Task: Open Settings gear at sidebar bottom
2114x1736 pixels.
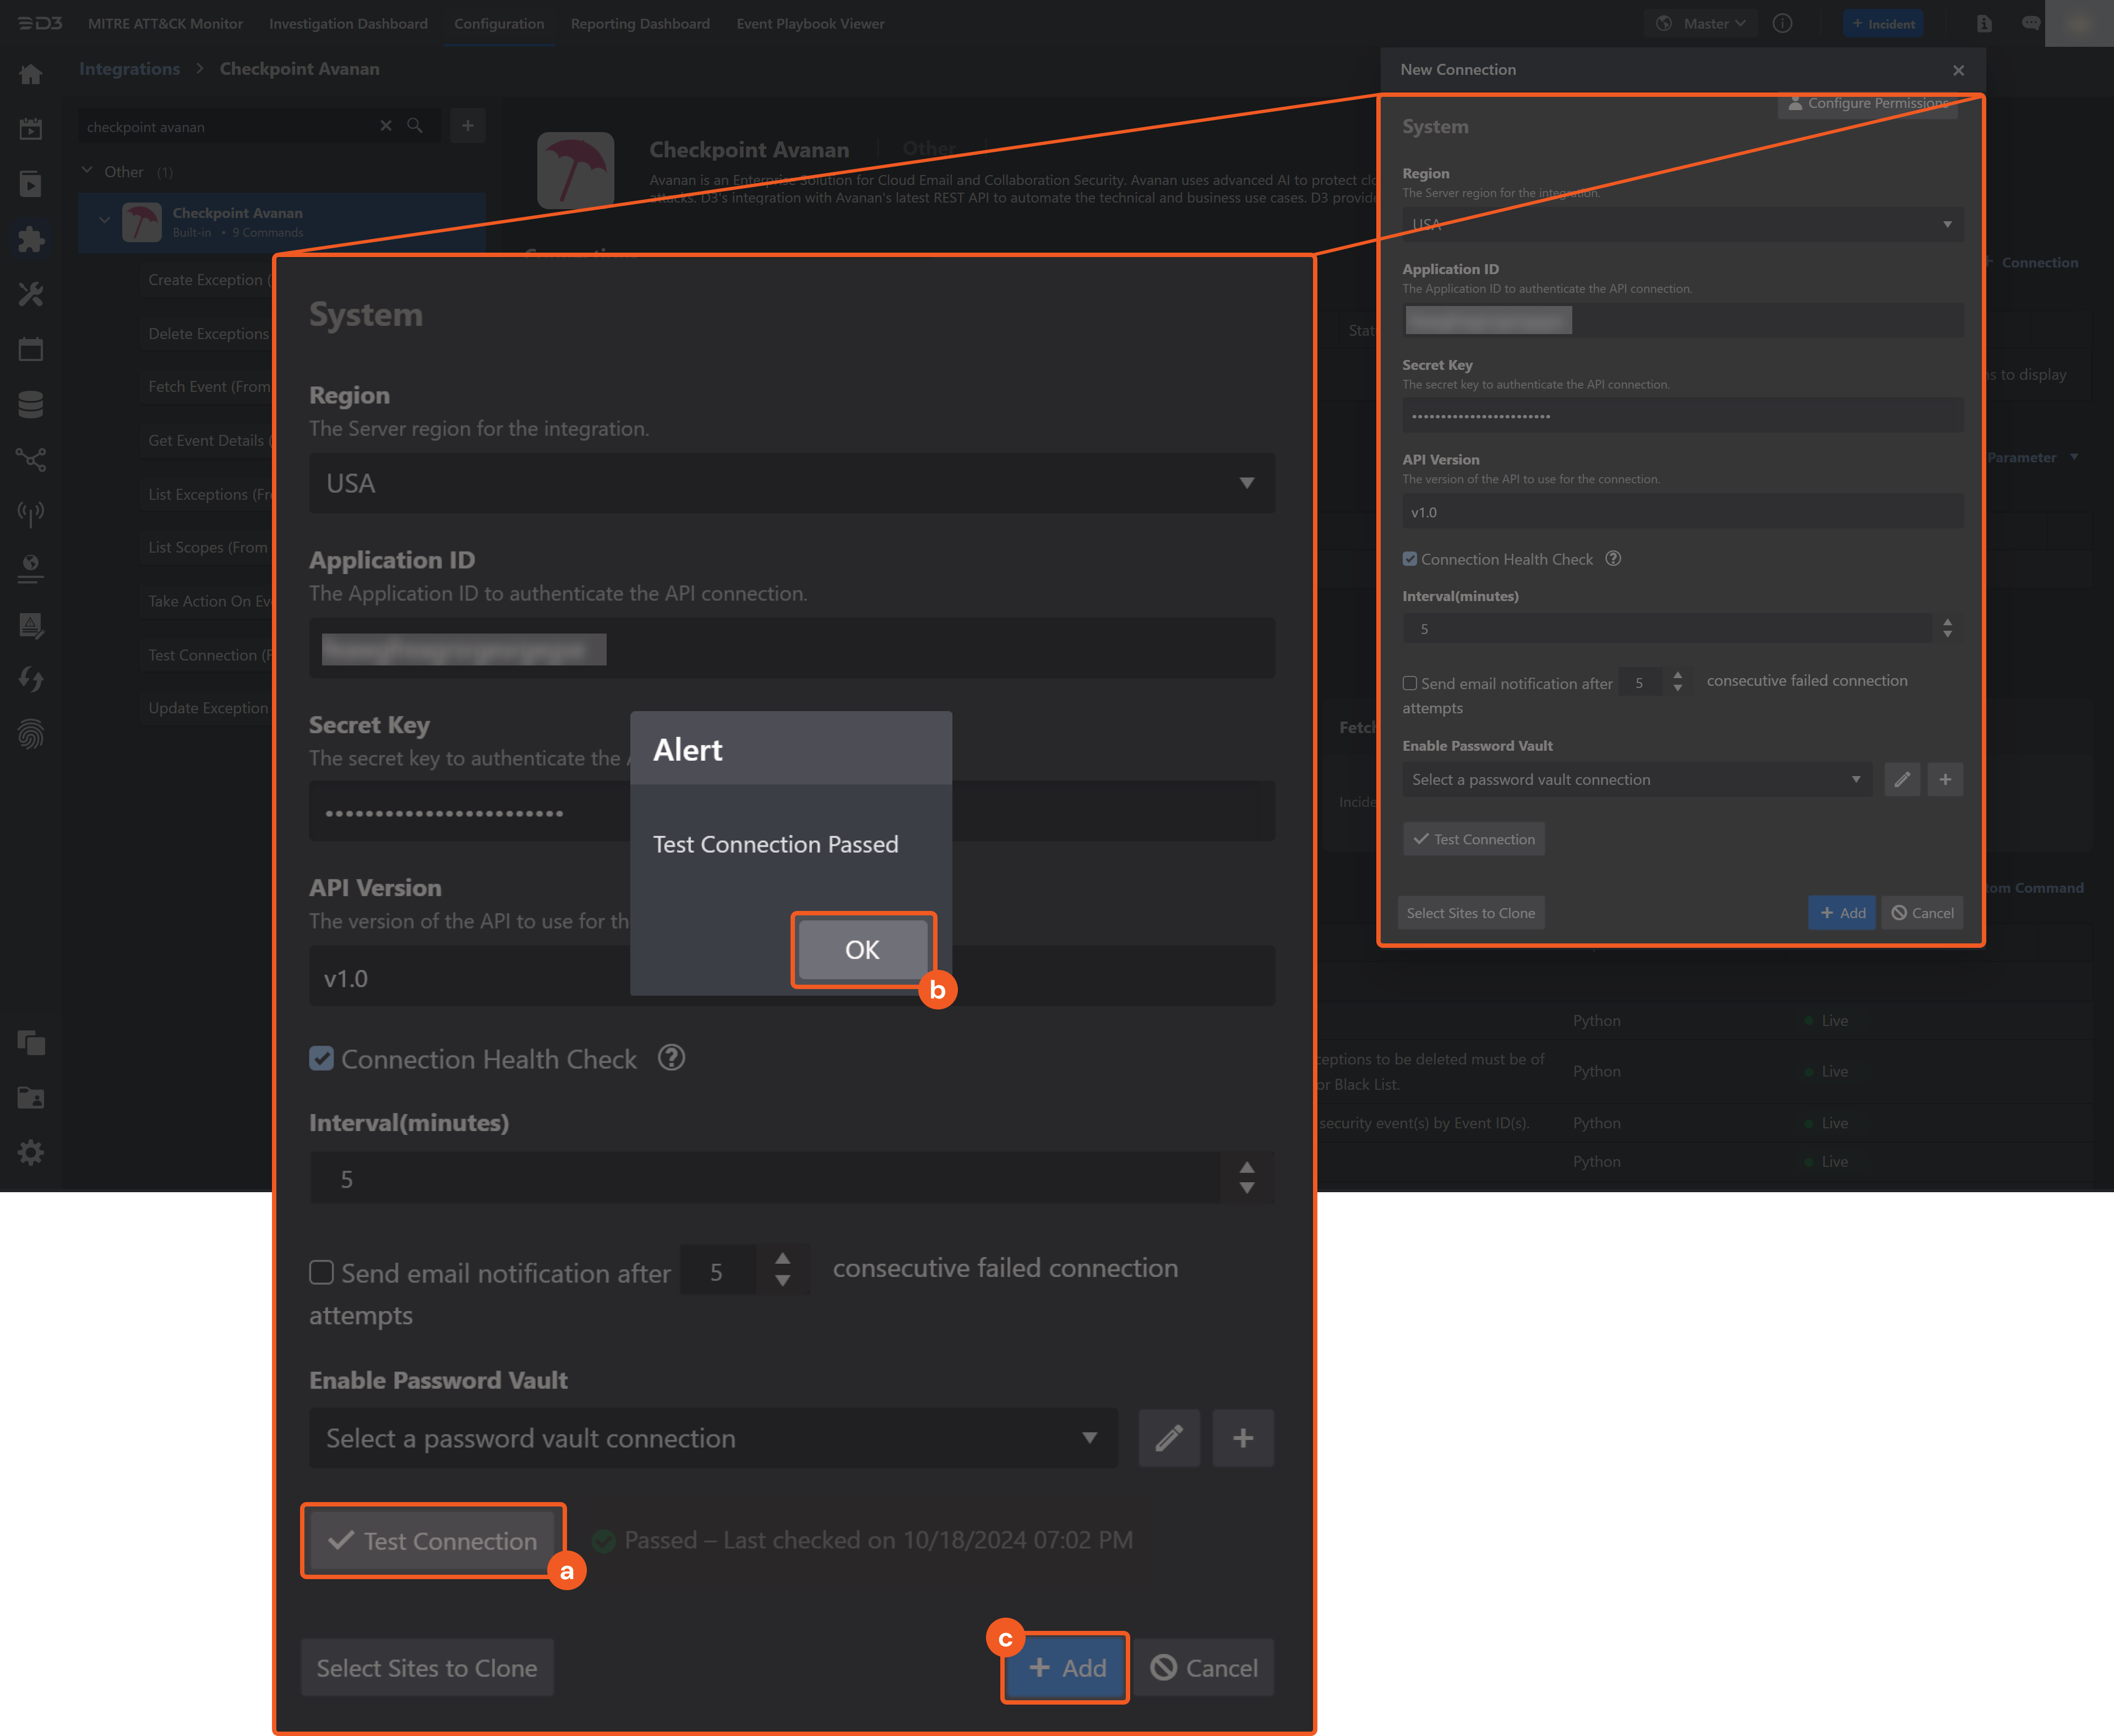Action: point(31,1152)
